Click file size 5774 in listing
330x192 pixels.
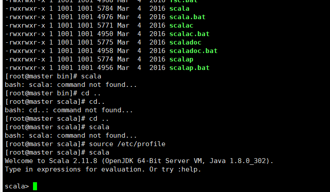point(105,59)
